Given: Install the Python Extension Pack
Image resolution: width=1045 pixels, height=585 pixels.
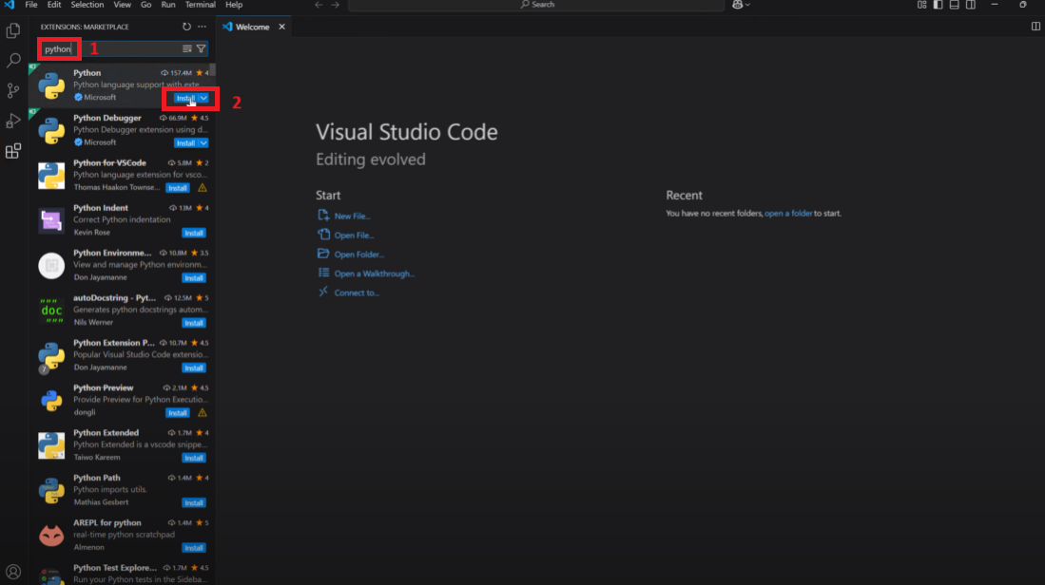Looking at the screenshot, I should coord(194,368).
